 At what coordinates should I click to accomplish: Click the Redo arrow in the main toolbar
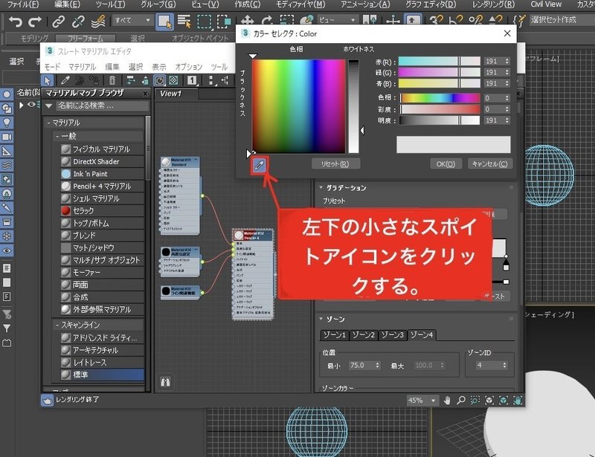(x=34, y=22)
